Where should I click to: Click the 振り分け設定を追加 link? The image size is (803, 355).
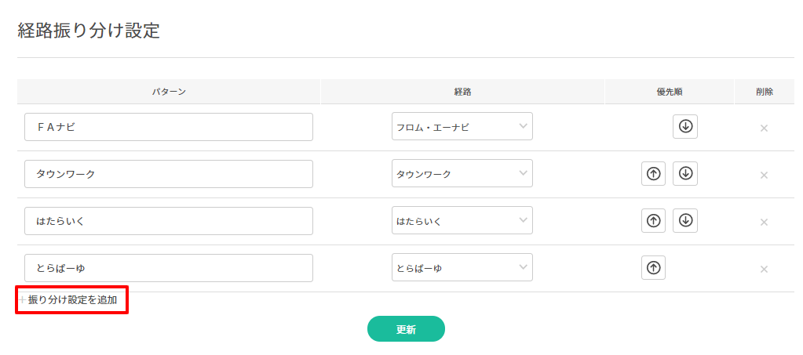[72, 299]
